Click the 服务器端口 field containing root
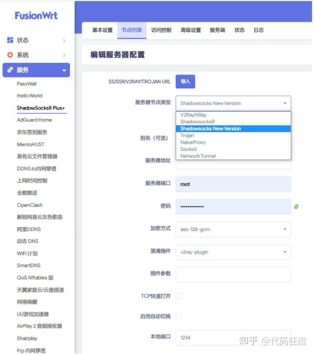Viewport: 314px width, 354px height. click(x=233, y=184)
